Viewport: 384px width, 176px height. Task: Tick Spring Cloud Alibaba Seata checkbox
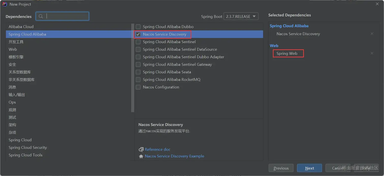pos(138,72)
